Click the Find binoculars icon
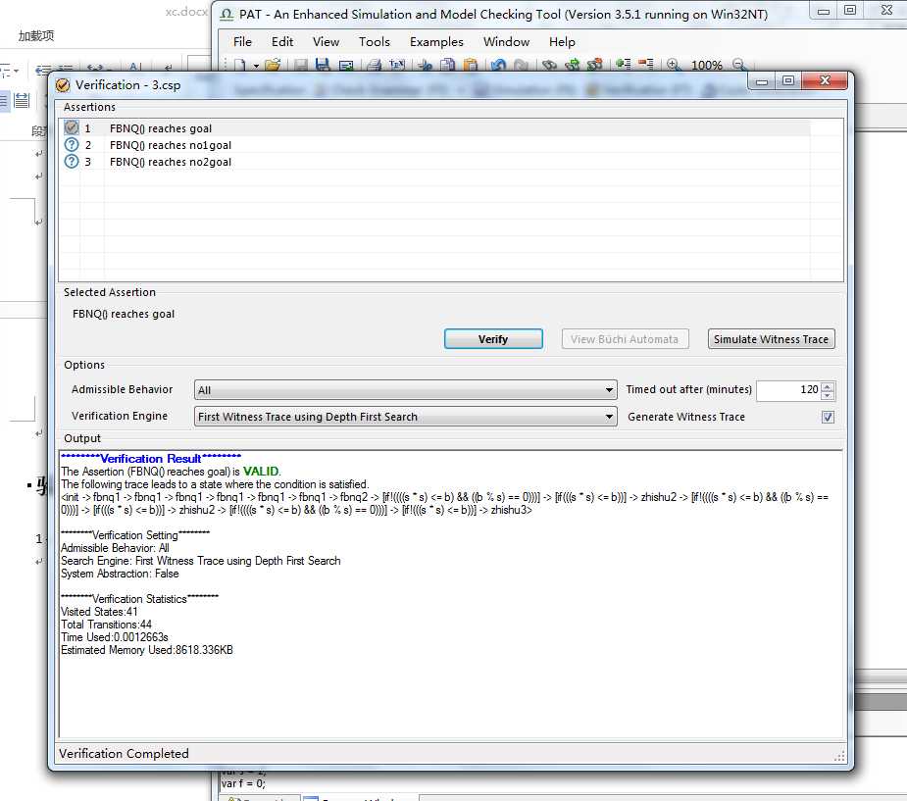907x801 pixels. (x=549, y=65)
